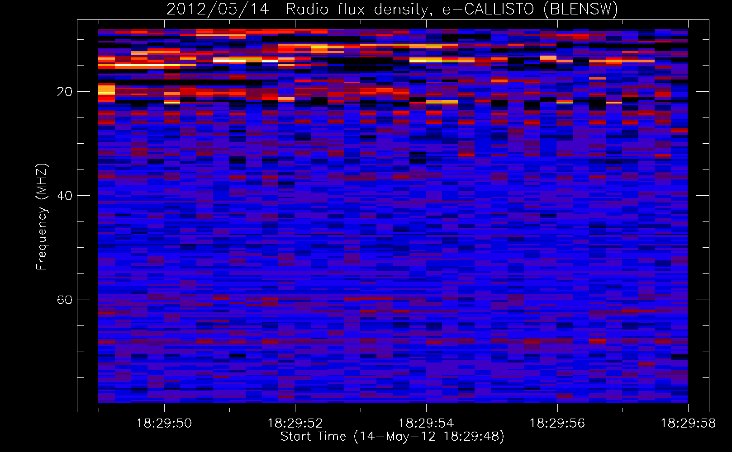Click the 18:29:52 time tick label

[x=295, y=424]
